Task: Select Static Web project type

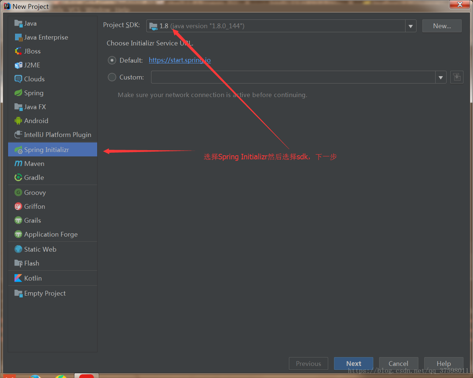Action: coord(52,249)
